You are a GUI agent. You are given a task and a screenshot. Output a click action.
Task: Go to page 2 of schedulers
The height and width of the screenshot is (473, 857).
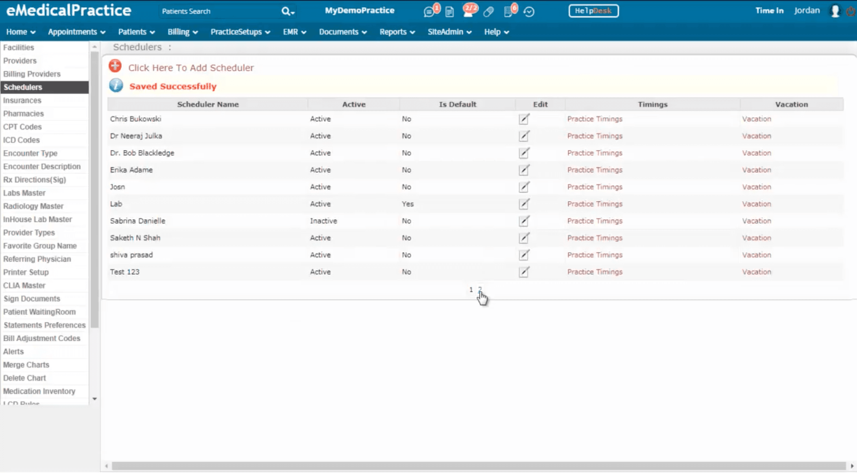point(480,289)
